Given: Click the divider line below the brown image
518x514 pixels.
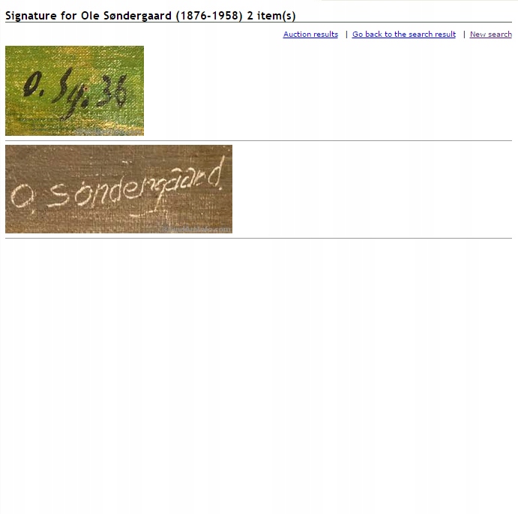Looking at the screenshot, I should tap(259, 238).
